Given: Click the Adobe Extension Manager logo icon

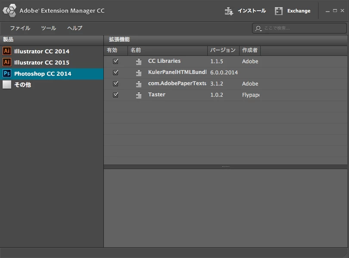Looking at the screenshot, I should click(x=9, y=10).
